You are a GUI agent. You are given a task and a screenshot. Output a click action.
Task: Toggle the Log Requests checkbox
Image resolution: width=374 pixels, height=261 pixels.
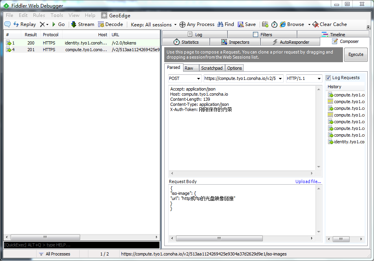(328, 78)
